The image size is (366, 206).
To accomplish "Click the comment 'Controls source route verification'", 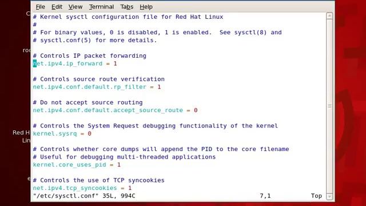I will [x=99, y=79].
